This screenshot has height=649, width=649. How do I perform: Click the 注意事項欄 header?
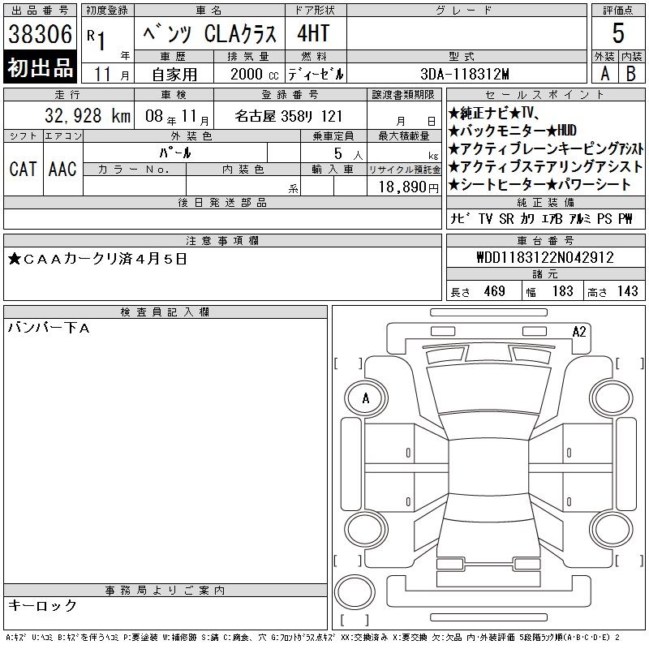tap(222, 240)
